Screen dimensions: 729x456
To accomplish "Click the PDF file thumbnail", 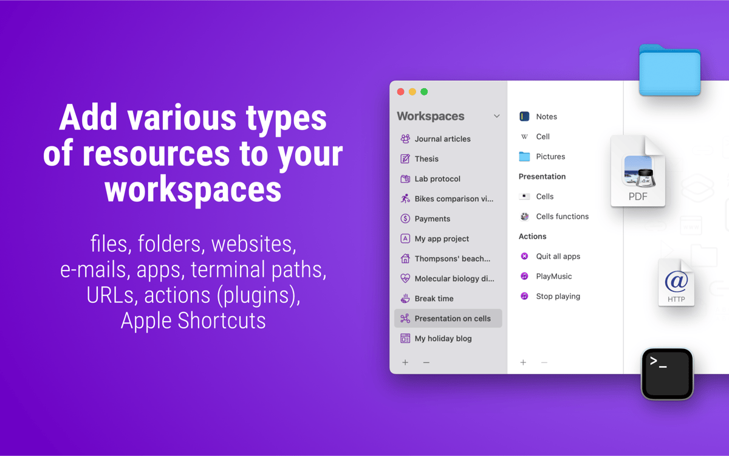I will tap(638, 172).
